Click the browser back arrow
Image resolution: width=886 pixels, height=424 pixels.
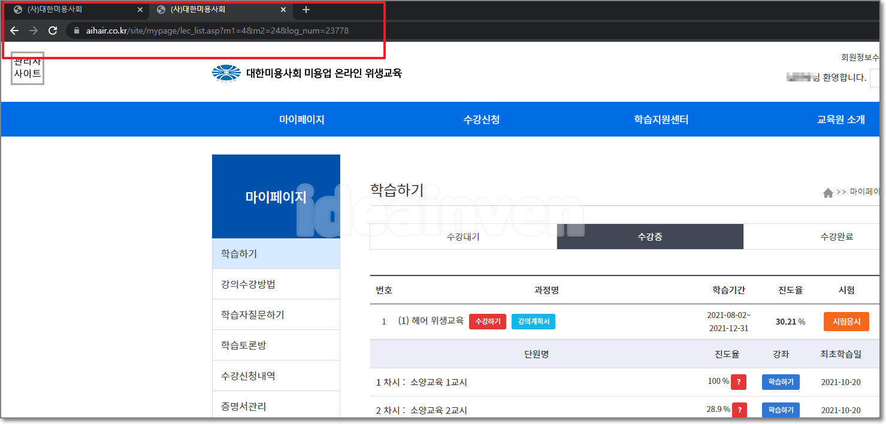(14, 31)
